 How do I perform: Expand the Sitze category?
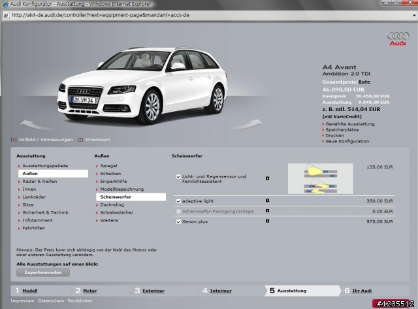click(27, 204)
